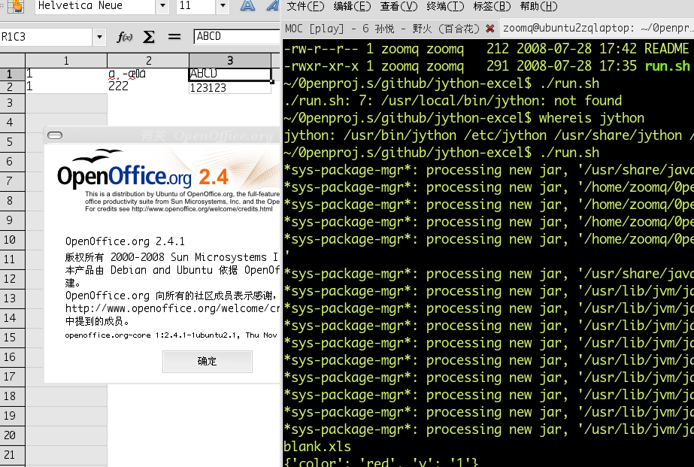Viewport: 694px width, 467px height.
Task: Open the terminal 文件(F) menu
Action: tap(305, 7)
